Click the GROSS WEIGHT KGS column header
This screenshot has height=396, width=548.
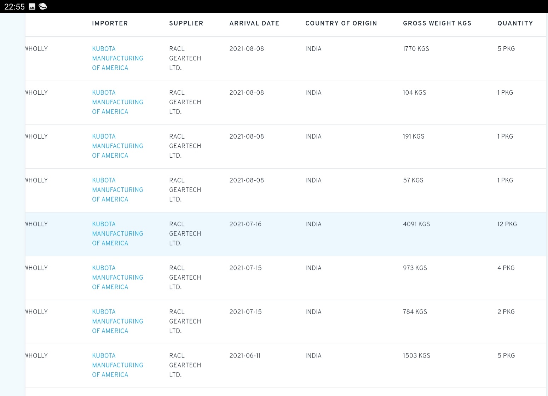pos(437,23)
